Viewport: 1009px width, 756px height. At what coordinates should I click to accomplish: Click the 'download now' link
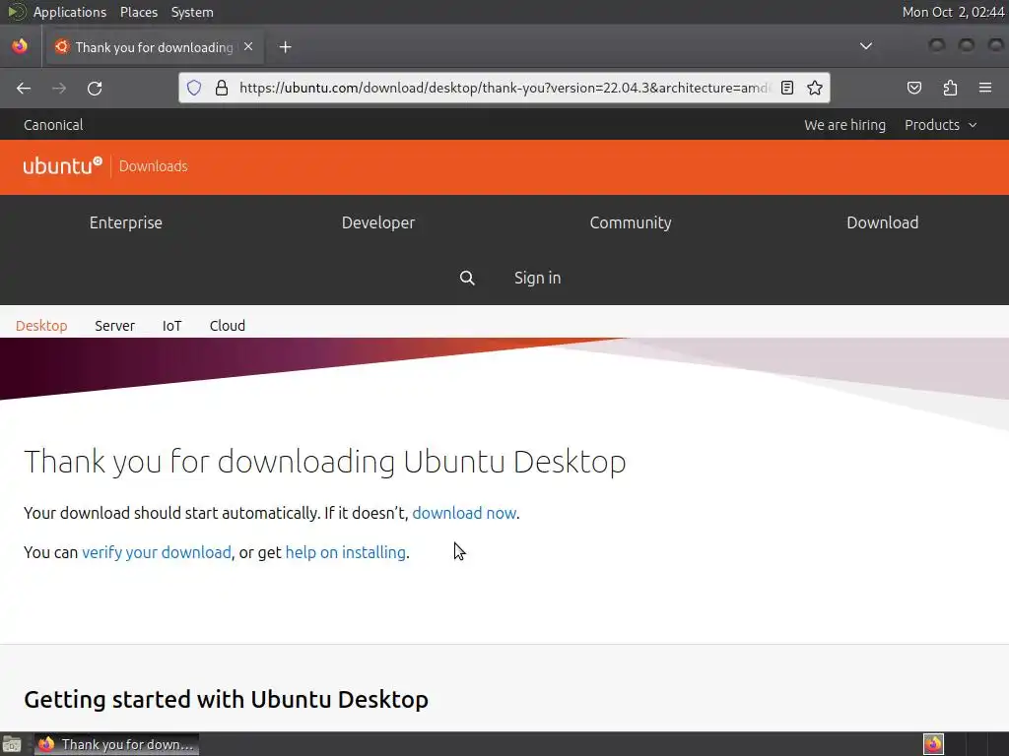464,513
